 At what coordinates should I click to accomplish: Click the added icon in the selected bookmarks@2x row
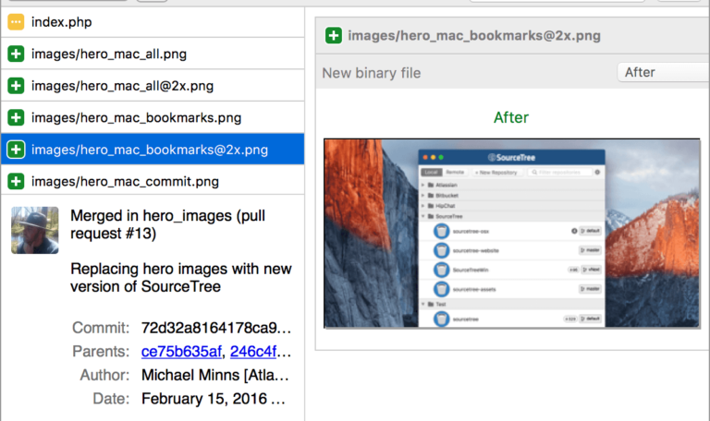click(16, 150)
